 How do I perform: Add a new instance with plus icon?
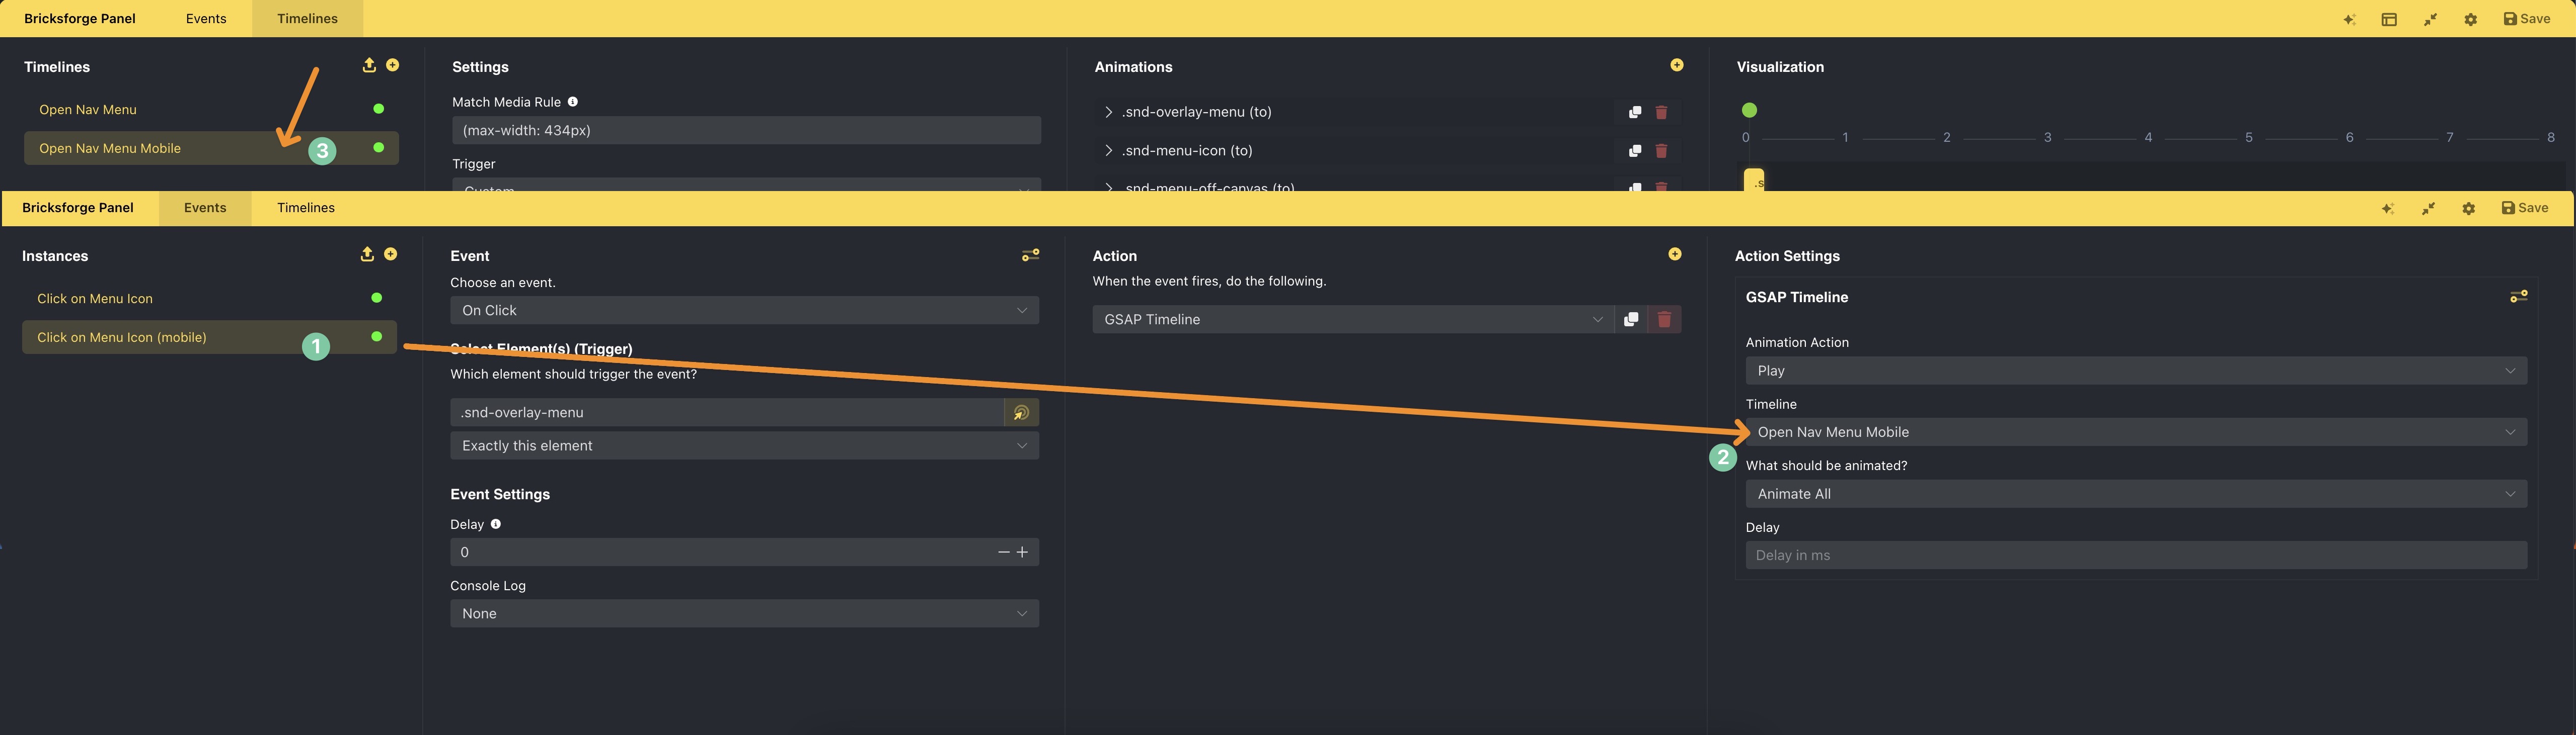coord(391,255)
